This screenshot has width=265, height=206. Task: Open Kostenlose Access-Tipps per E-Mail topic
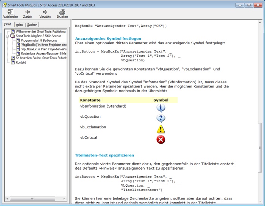(x=44, y=53)
